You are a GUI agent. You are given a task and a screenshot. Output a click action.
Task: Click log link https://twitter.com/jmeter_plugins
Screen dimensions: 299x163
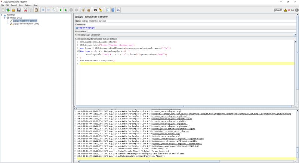point(170,131)
